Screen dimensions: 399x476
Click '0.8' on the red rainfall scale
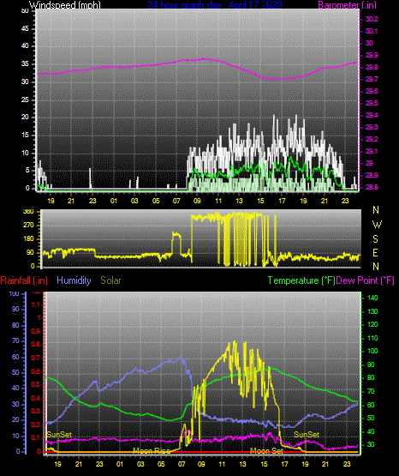click(x=36, y=344)
